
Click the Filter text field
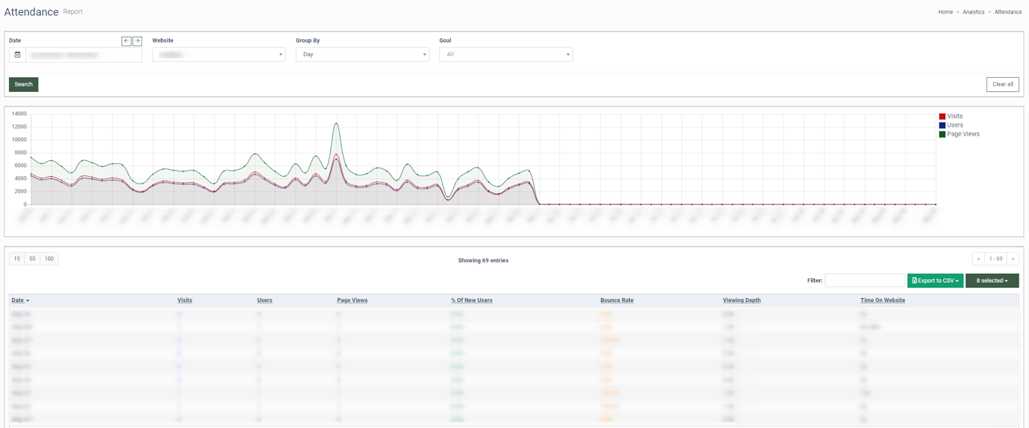point(864,281)
